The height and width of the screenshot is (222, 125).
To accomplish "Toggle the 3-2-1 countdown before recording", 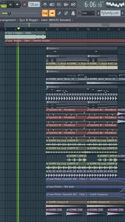I will [x=59, y=5].
